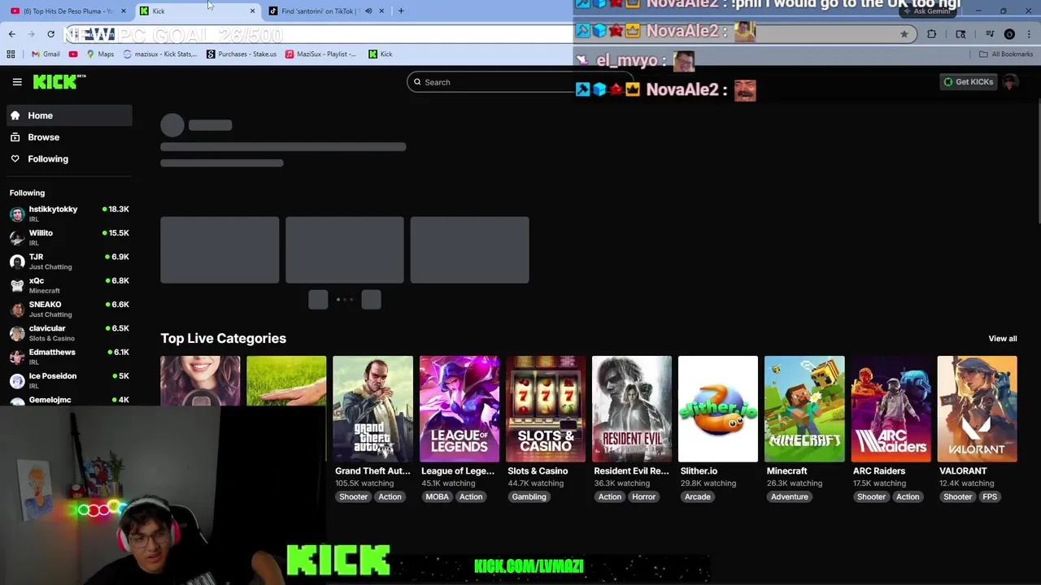The height and width of the screenshot is (585, 1041).
Task: Mute audio on the TikTok tab
Action: click(x=368, y=11)
